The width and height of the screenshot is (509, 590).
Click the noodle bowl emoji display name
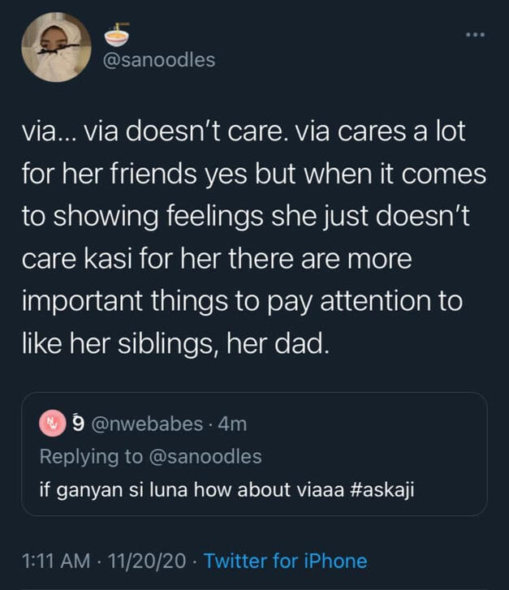point(117,33)
